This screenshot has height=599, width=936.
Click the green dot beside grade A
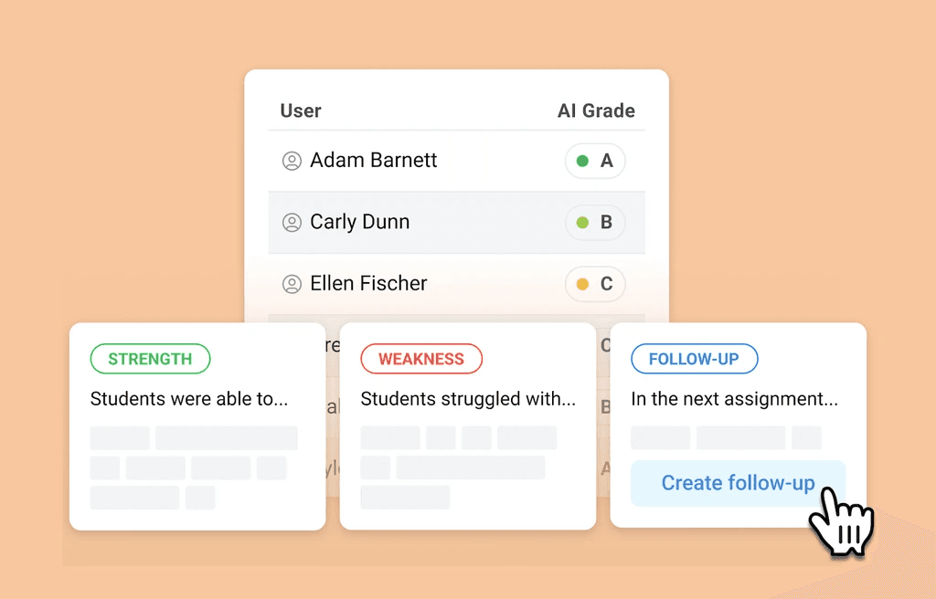(582, 162)
